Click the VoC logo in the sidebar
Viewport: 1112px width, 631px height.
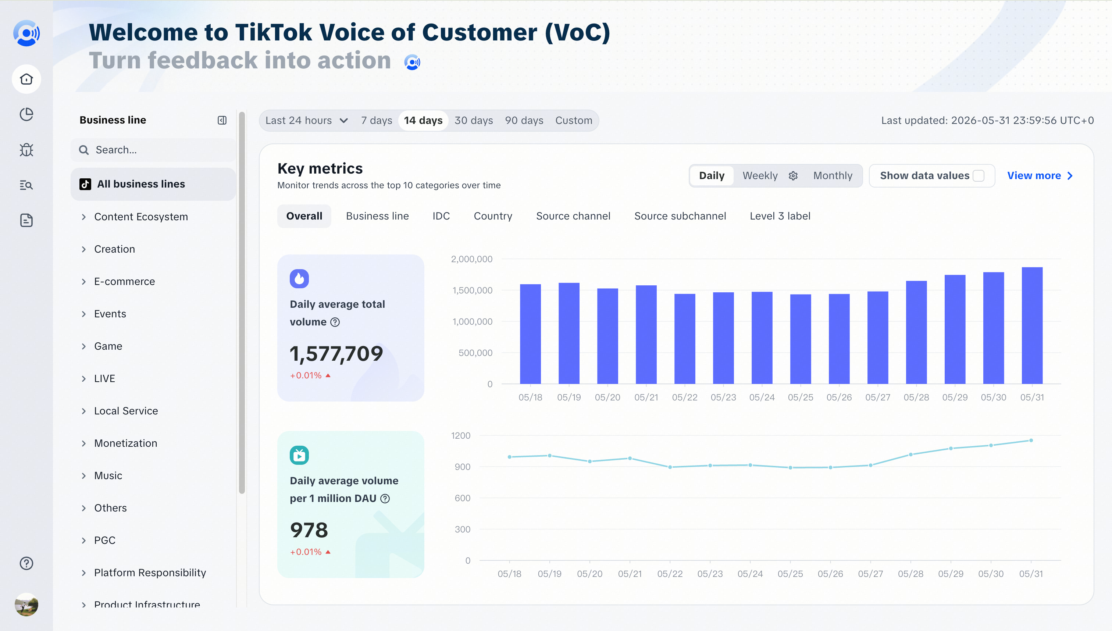[x=26, y=33]
